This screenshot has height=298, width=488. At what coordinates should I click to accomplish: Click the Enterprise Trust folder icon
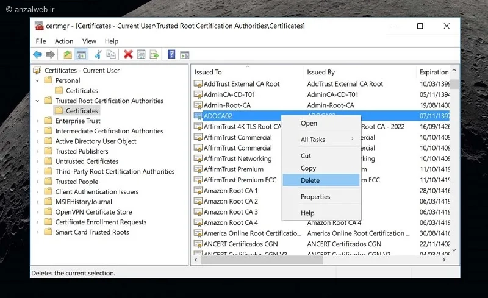(48, 121)
